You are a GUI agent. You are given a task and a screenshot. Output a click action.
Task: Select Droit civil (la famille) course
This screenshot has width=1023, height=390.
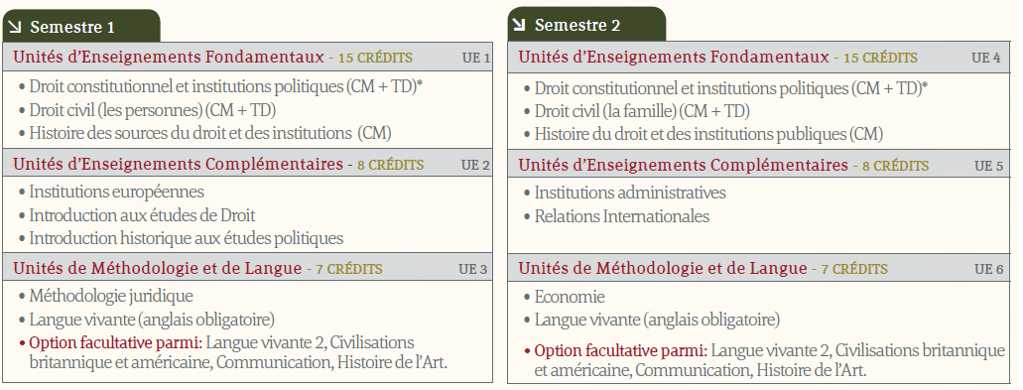(x=642, y=111)
